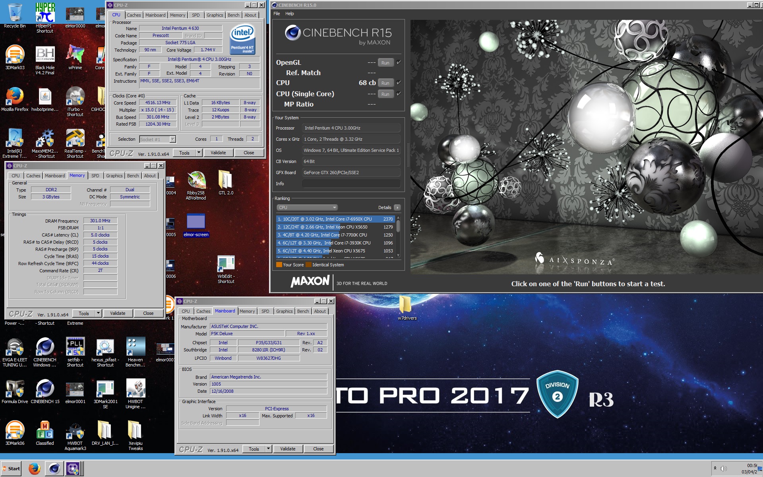
Task: Click the volume speaker tray icon
Action: 723,468
